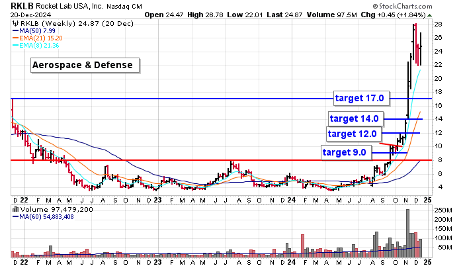The height and width of the screenshot is (268, 463).
Task: Click the 8 price axis label
Action: (x=440, y=160)
